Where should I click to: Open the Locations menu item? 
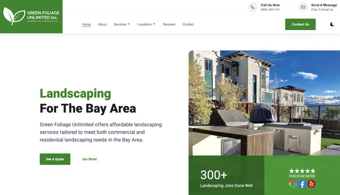pyautogui.click(x=144, y=24)
